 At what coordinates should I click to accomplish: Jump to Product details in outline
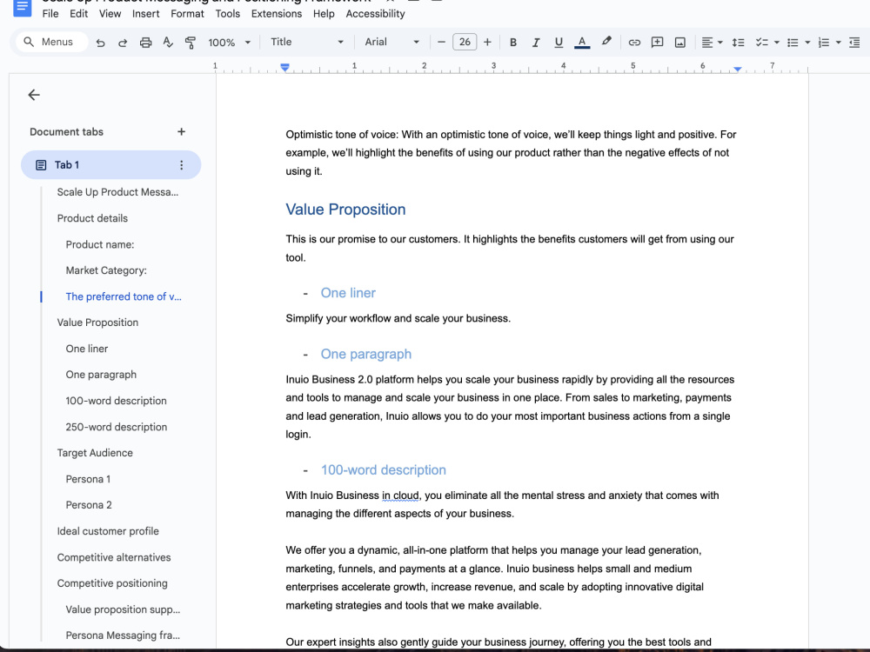92,218
